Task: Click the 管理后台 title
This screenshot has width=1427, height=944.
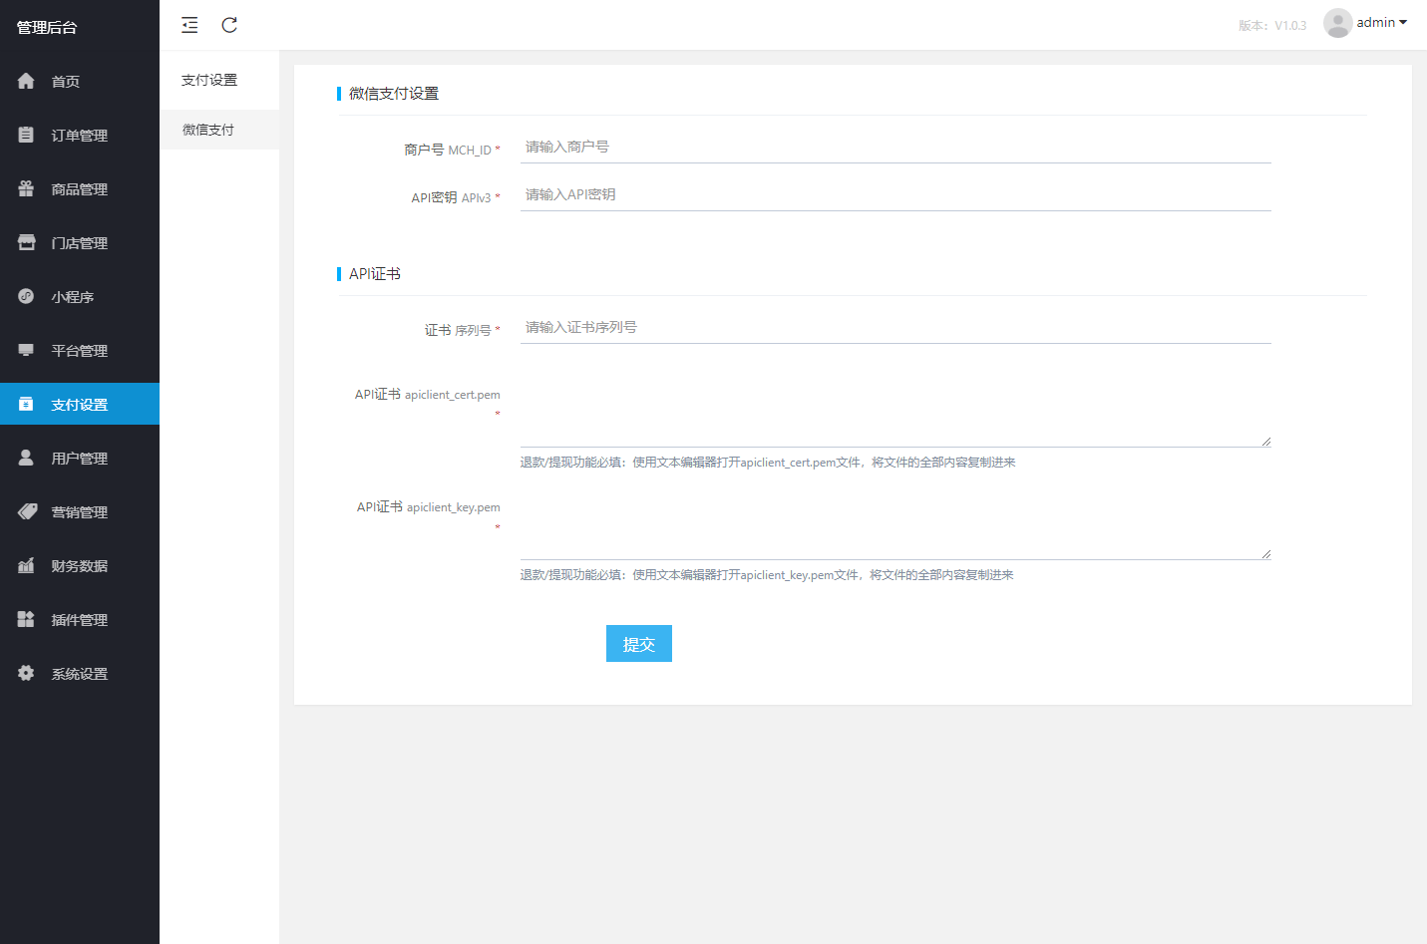Action: 47,27
